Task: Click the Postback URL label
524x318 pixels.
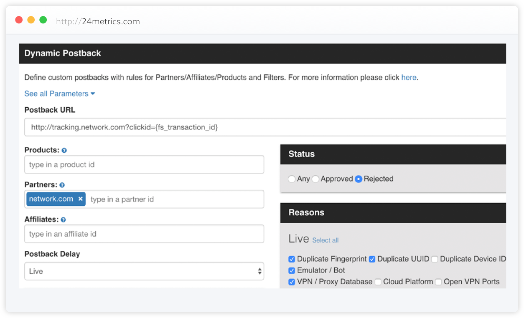Action: point(50,110)
